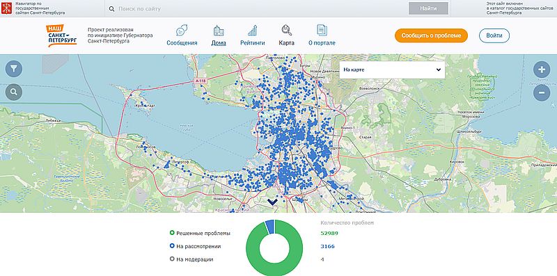
Task: Click the under review count 3166
Action: coord(327,246)
